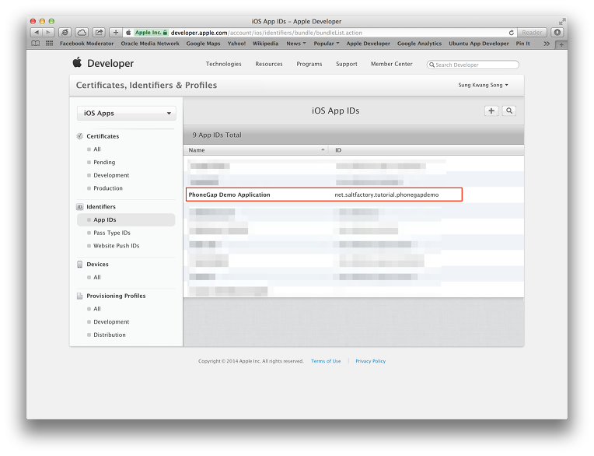Expand hidden bookmarks with double chevron
The width and height of the screenshot is (594, 456).
(547, 44)
